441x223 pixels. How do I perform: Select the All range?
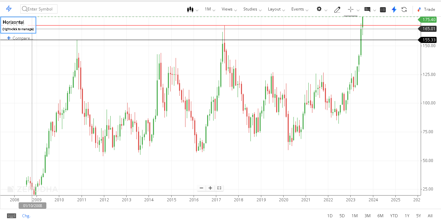tap(430, 216)
